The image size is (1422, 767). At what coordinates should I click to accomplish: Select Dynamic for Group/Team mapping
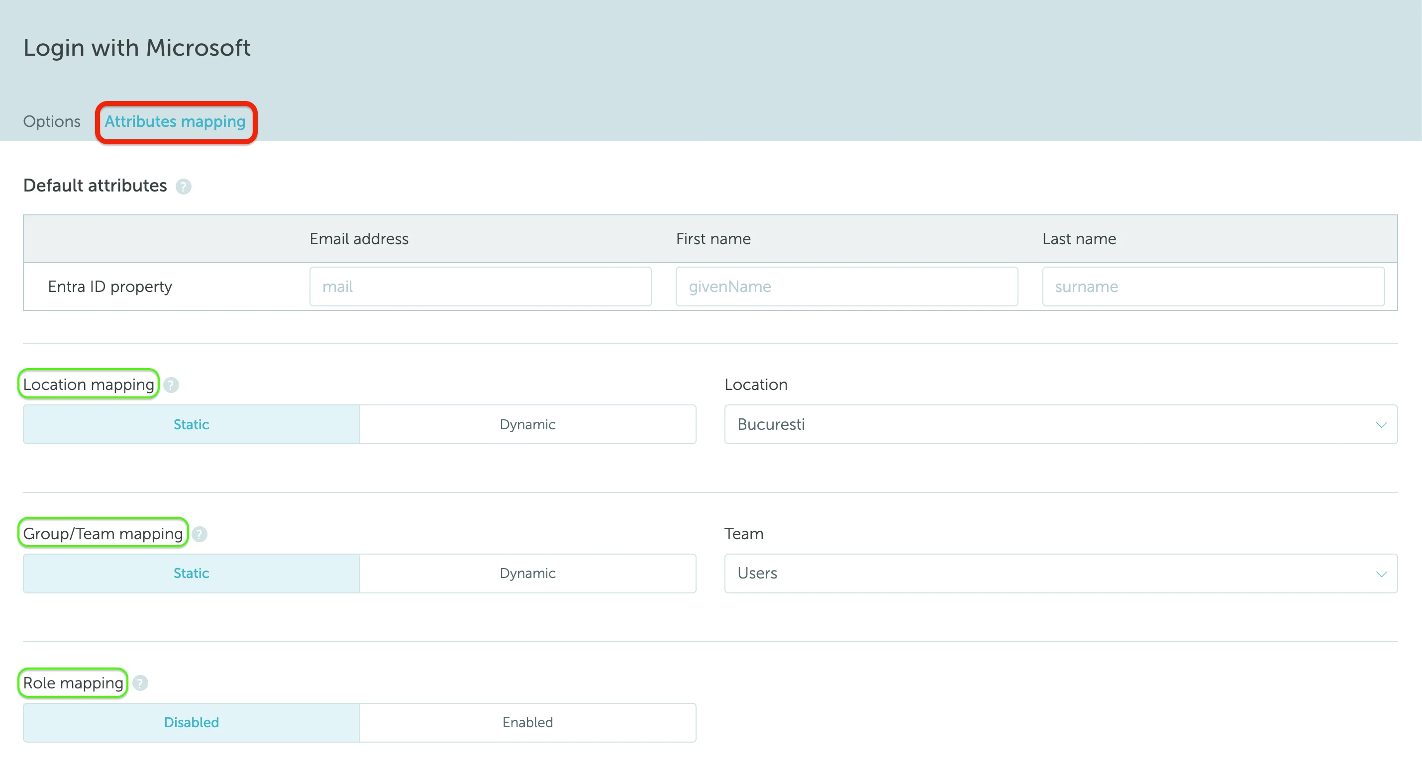point(528,574)
